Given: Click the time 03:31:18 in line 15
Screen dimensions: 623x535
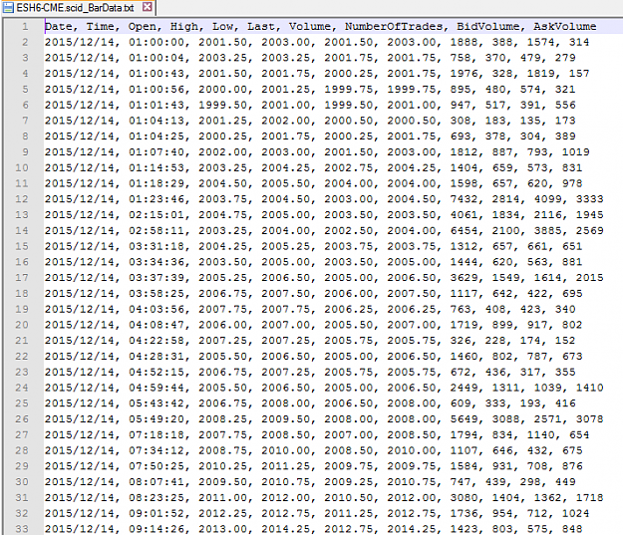Looking at the screenshot, I should pos(156,246).
